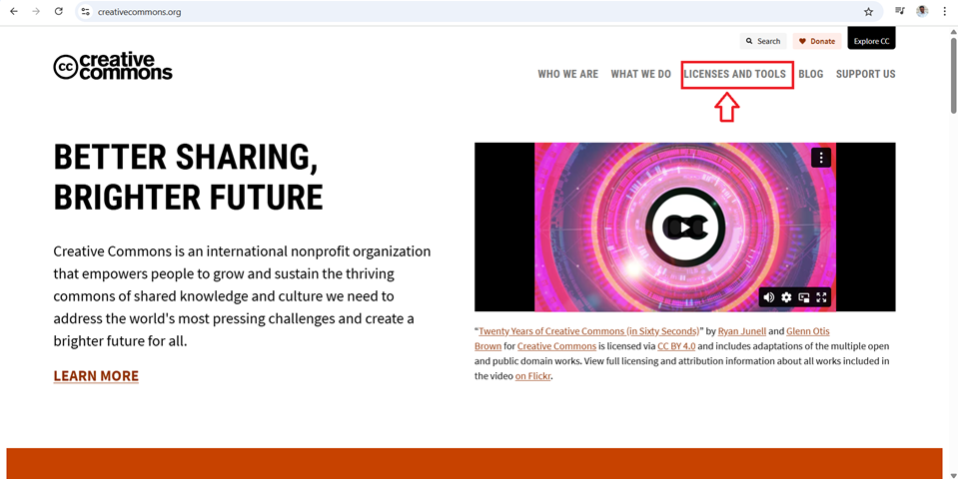Reload the page with refresh icon
Image resolution: width=958 pixels, height=479 pixels.
point(59,12)
